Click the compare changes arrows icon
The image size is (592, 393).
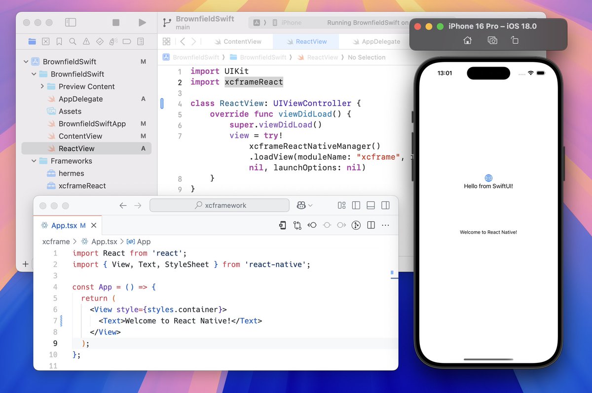pos(297,225)
